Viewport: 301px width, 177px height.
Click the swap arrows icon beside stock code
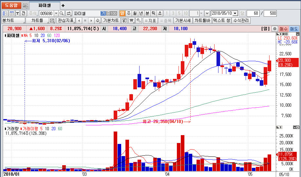[69, 13]
